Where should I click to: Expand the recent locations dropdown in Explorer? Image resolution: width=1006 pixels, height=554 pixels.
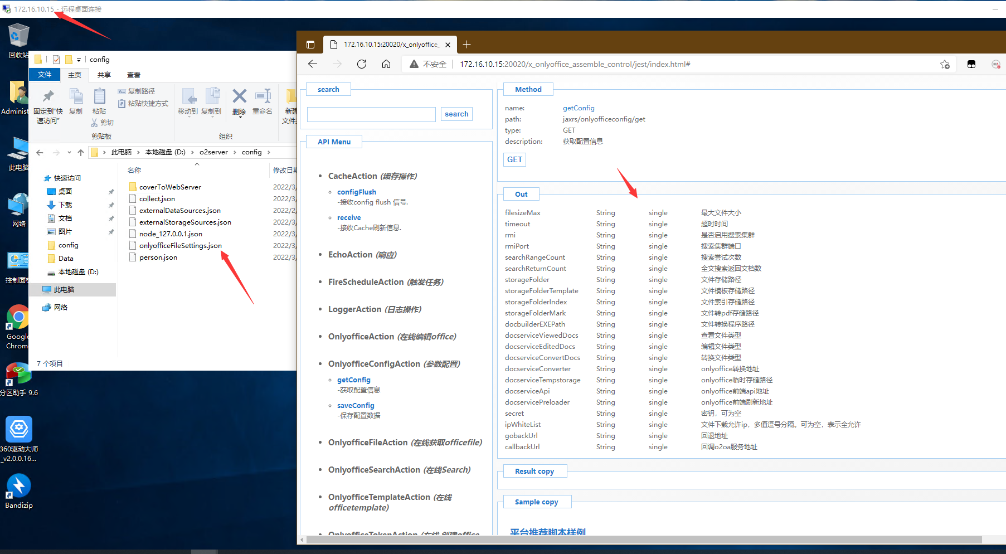click(x=69, y=152)
